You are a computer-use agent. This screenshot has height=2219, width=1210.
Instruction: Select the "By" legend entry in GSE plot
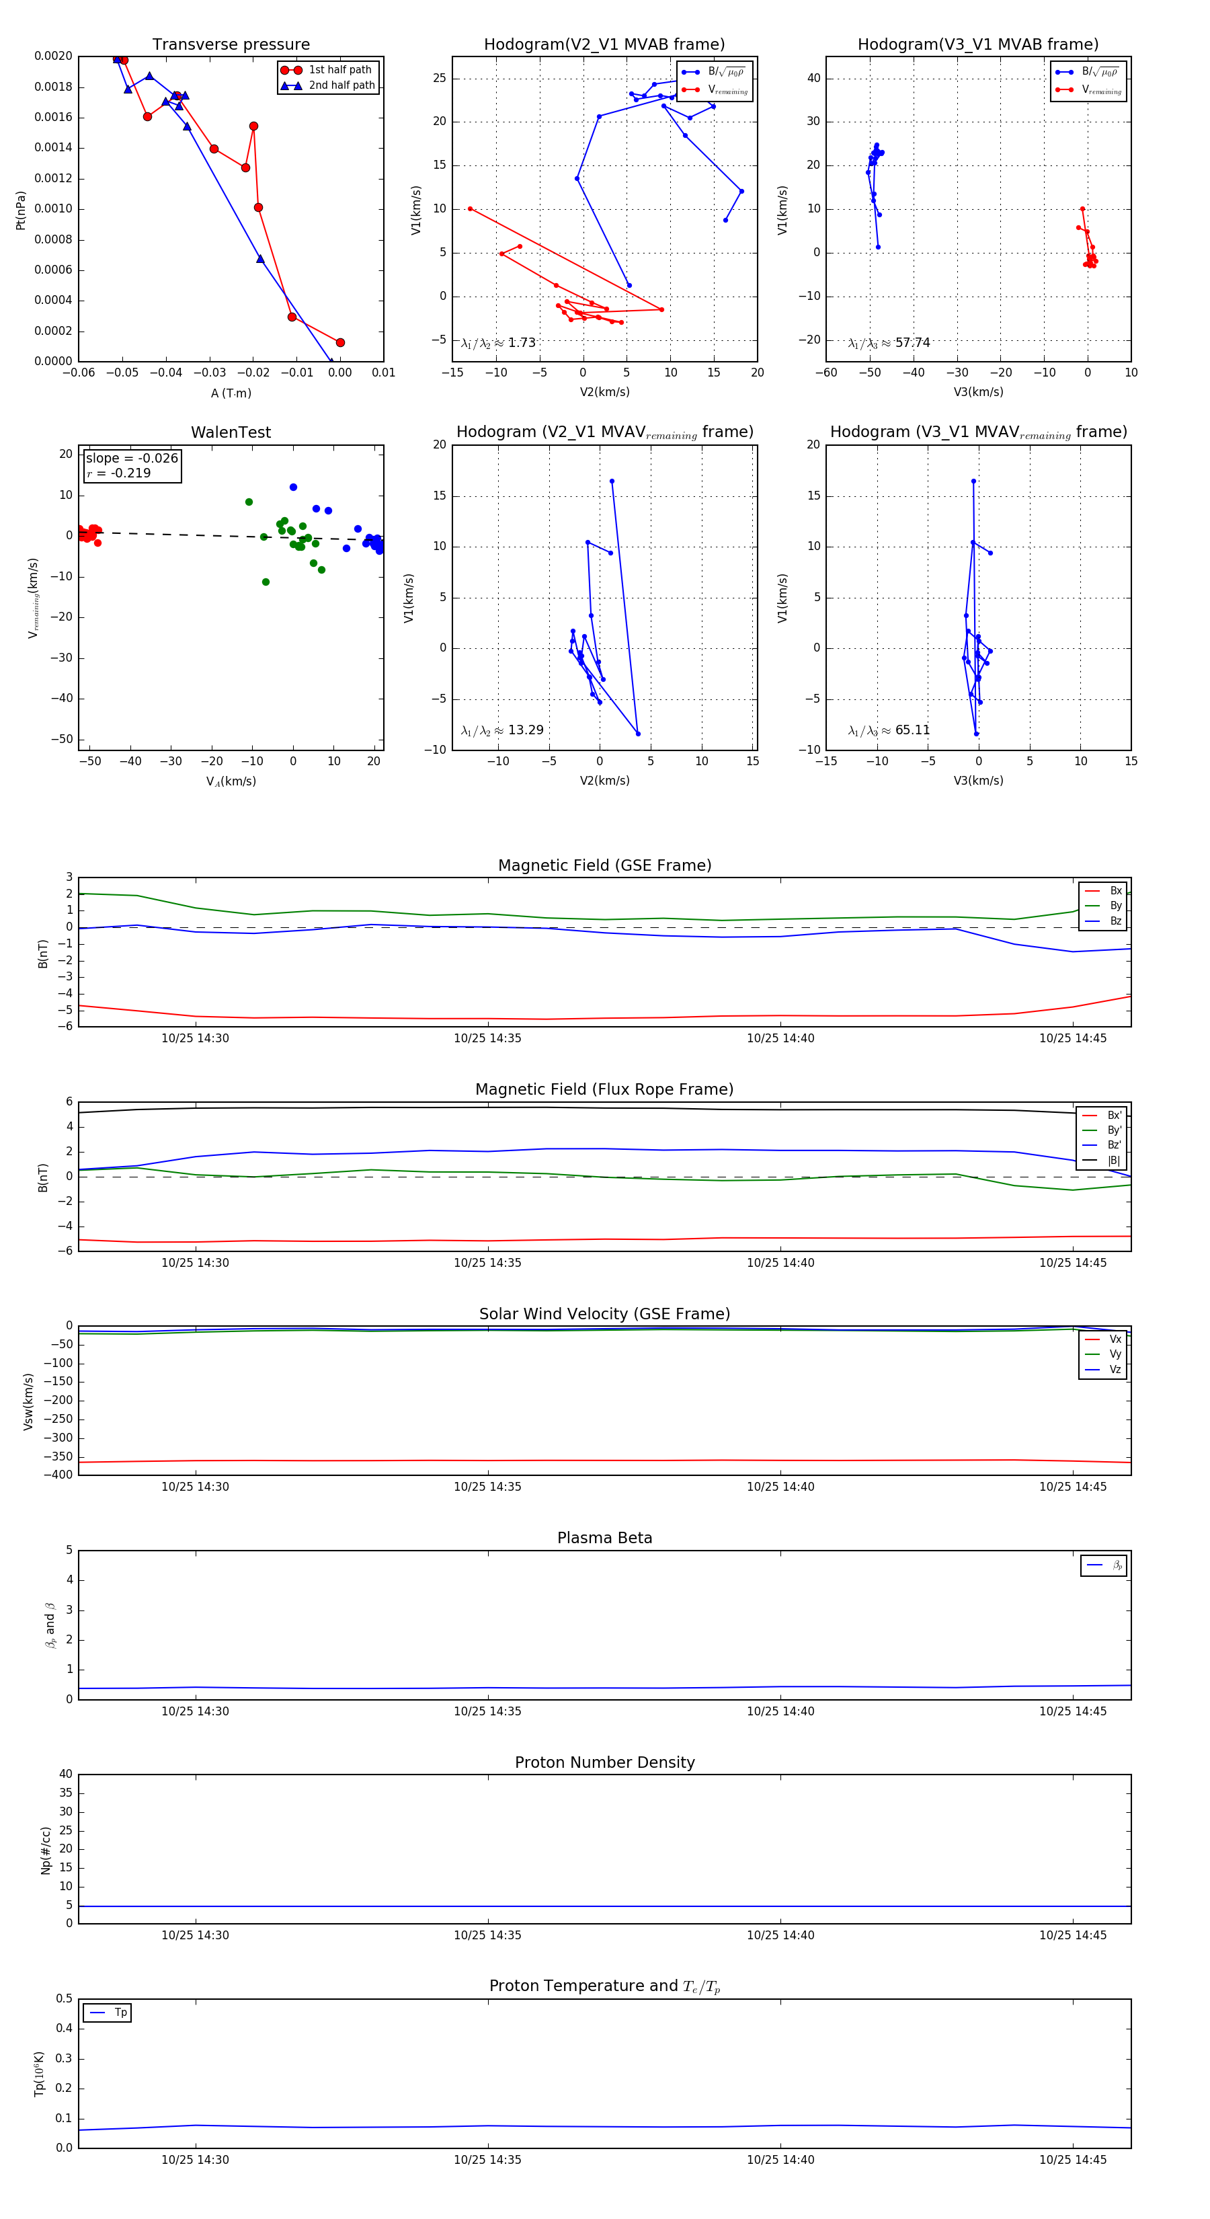pyautogui.click(x=1103, y=905)
